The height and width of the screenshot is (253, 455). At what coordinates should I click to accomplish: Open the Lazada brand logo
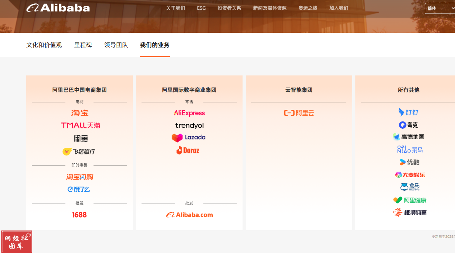pyautogui.click(x=189, y=137)
